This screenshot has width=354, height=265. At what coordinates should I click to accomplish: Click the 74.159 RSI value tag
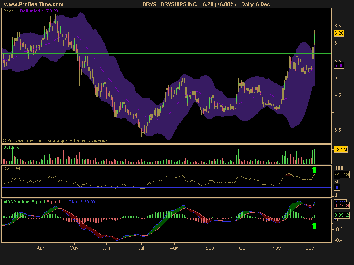click(341, 174)
